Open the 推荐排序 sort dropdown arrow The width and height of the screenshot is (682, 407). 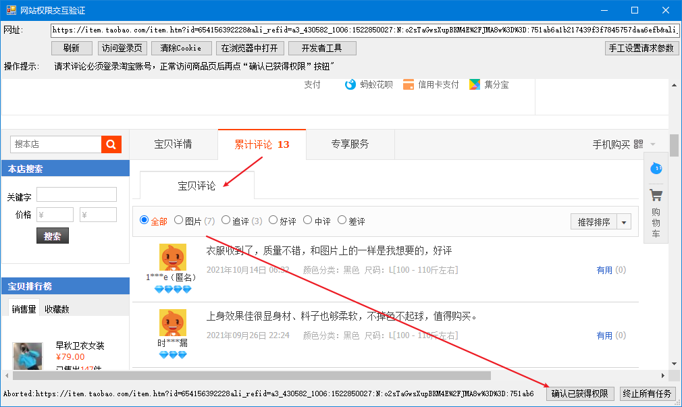click(x=624, y=222)
